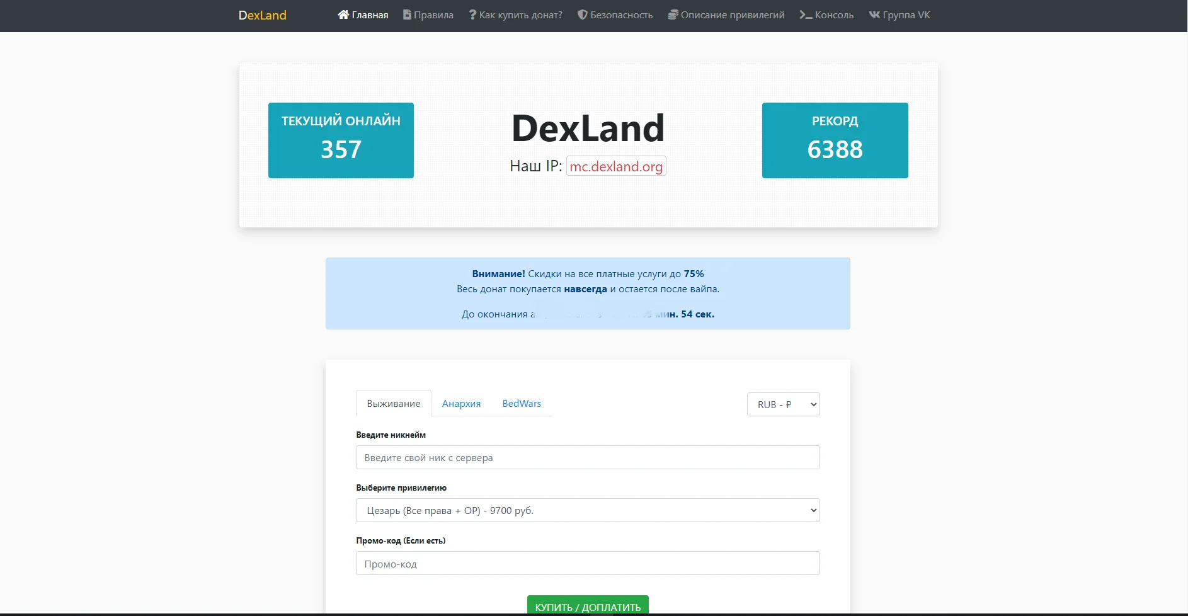Click the Введите никнейм label

[391, 435]
